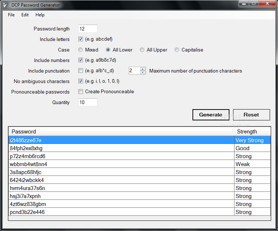Click the Quantity input field

(88, 102)
